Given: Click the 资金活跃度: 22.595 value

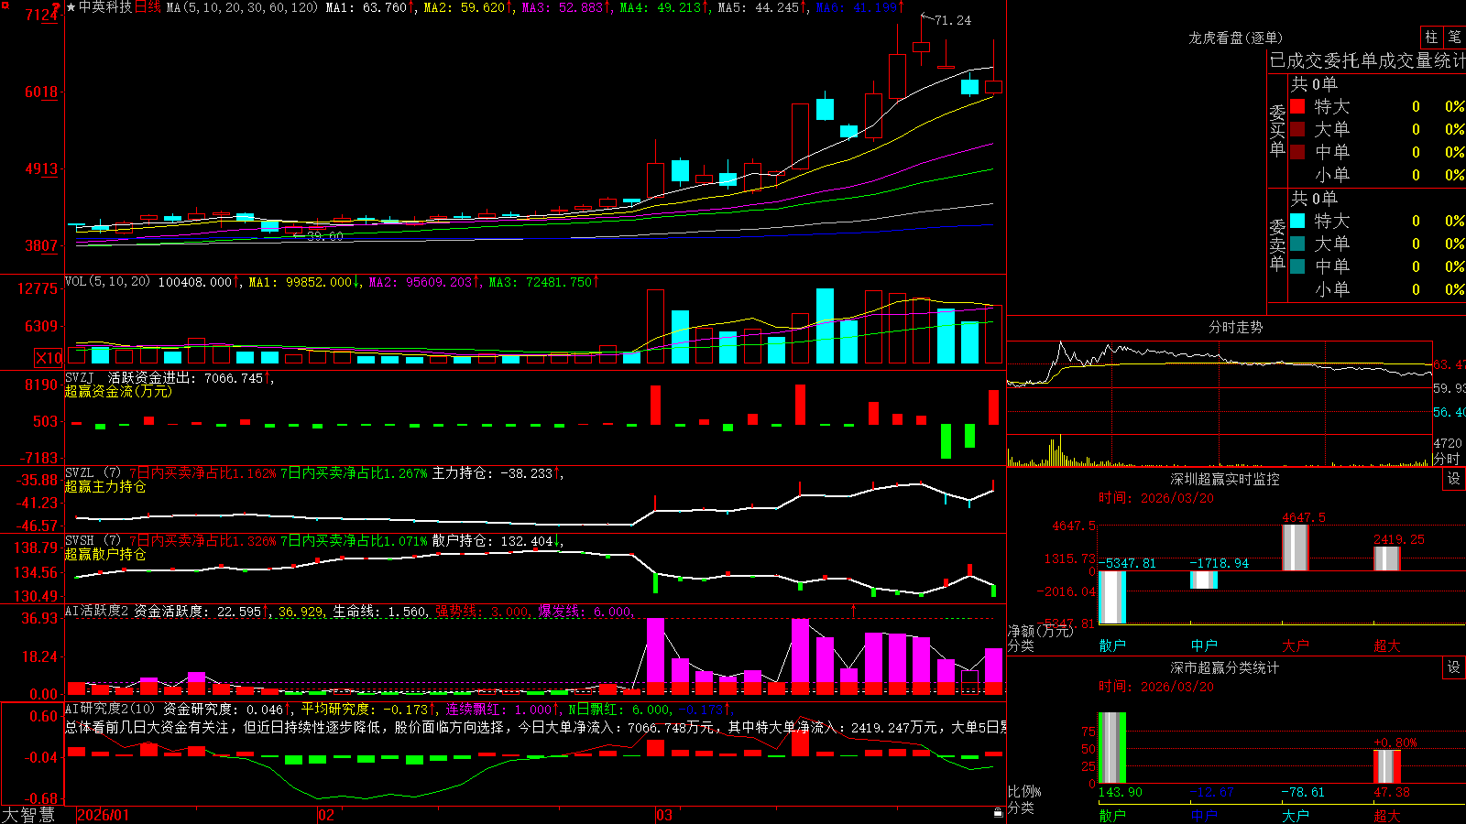Looking at the screenshot, I should pos(202,612).
